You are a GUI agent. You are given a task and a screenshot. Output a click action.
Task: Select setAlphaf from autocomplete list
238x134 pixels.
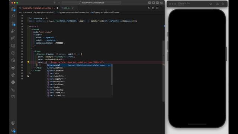click(80, 65)
